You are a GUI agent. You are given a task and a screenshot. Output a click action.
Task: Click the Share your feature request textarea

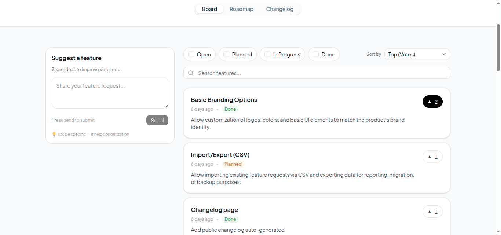pos(110,93)
